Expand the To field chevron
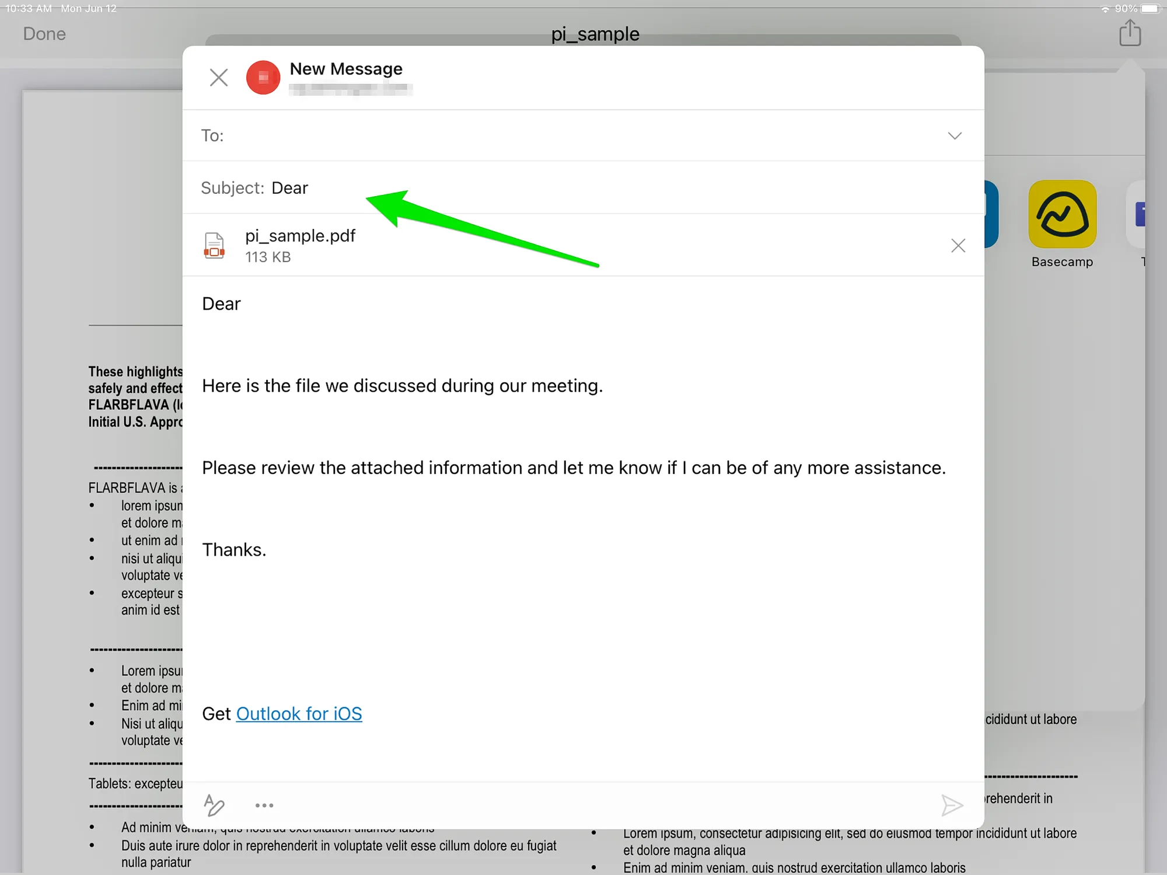 [955, 136]
